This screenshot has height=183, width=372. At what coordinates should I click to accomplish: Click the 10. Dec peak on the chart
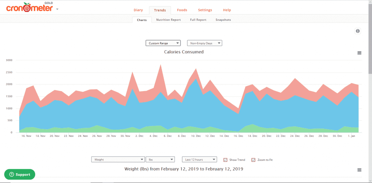[x=196, y=69]
